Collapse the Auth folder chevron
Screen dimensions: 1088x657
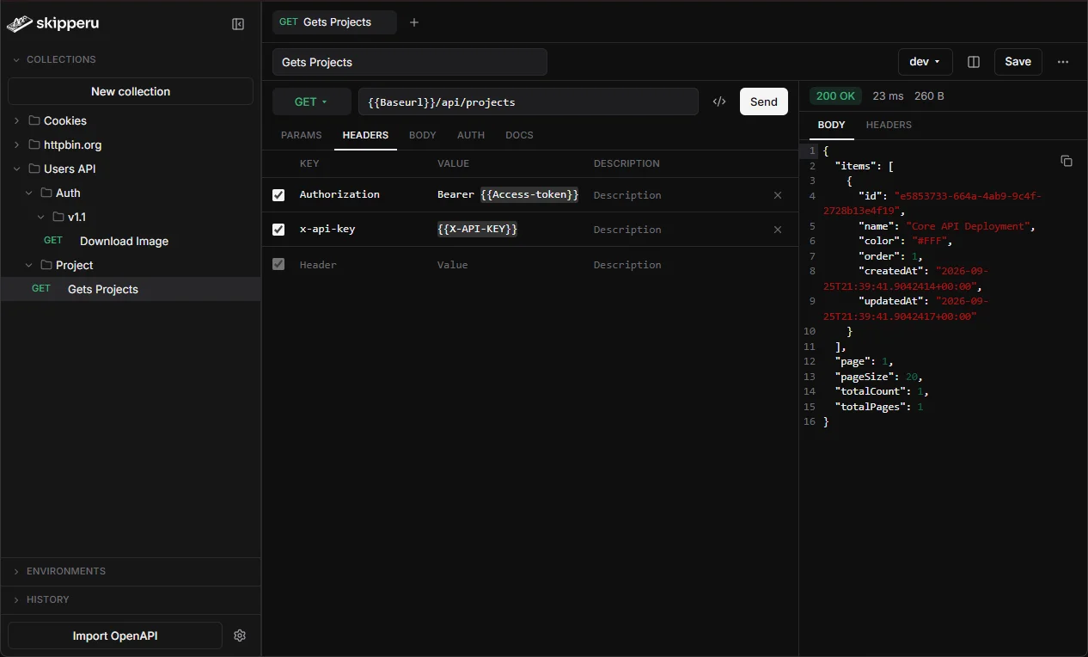28,193
